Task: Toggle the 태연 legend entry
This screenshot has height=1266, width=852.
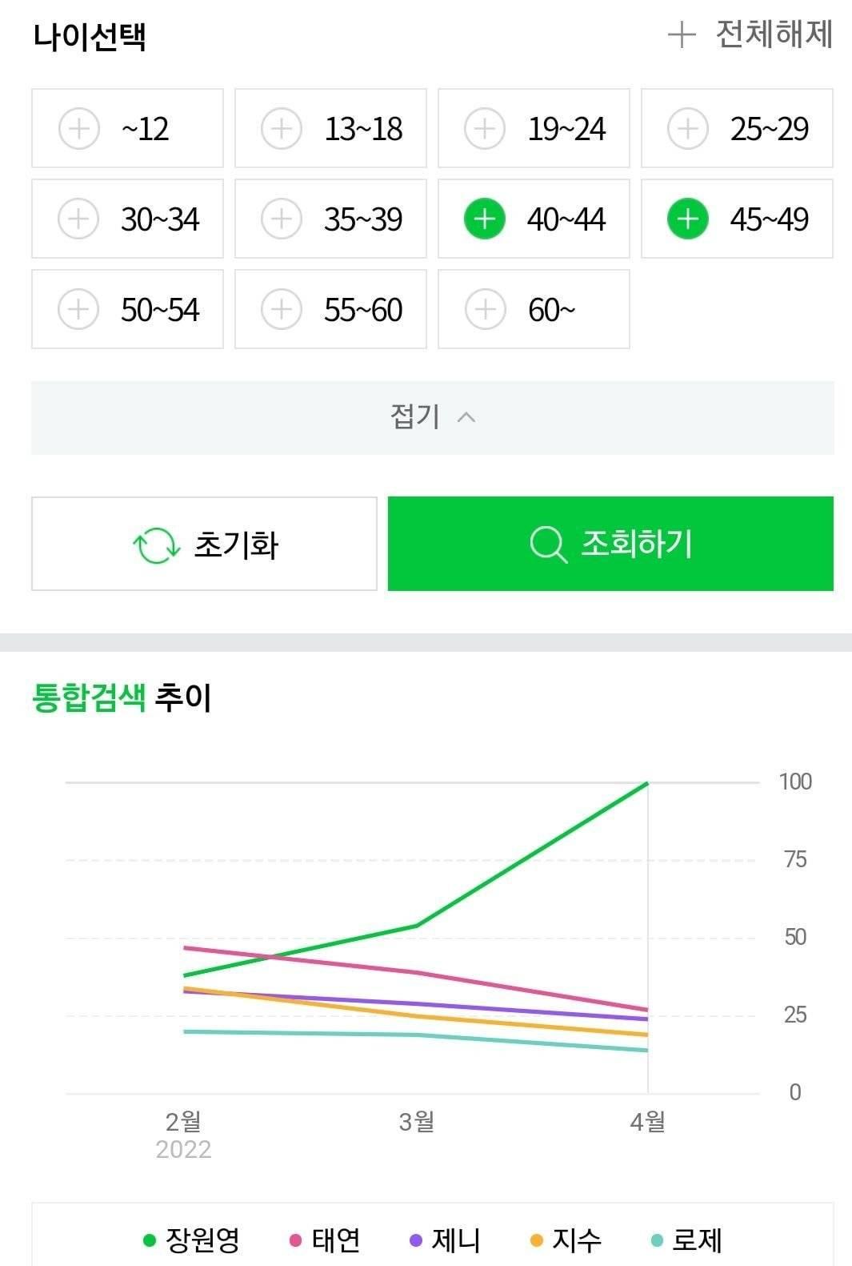Action: tap(325, 1240)
